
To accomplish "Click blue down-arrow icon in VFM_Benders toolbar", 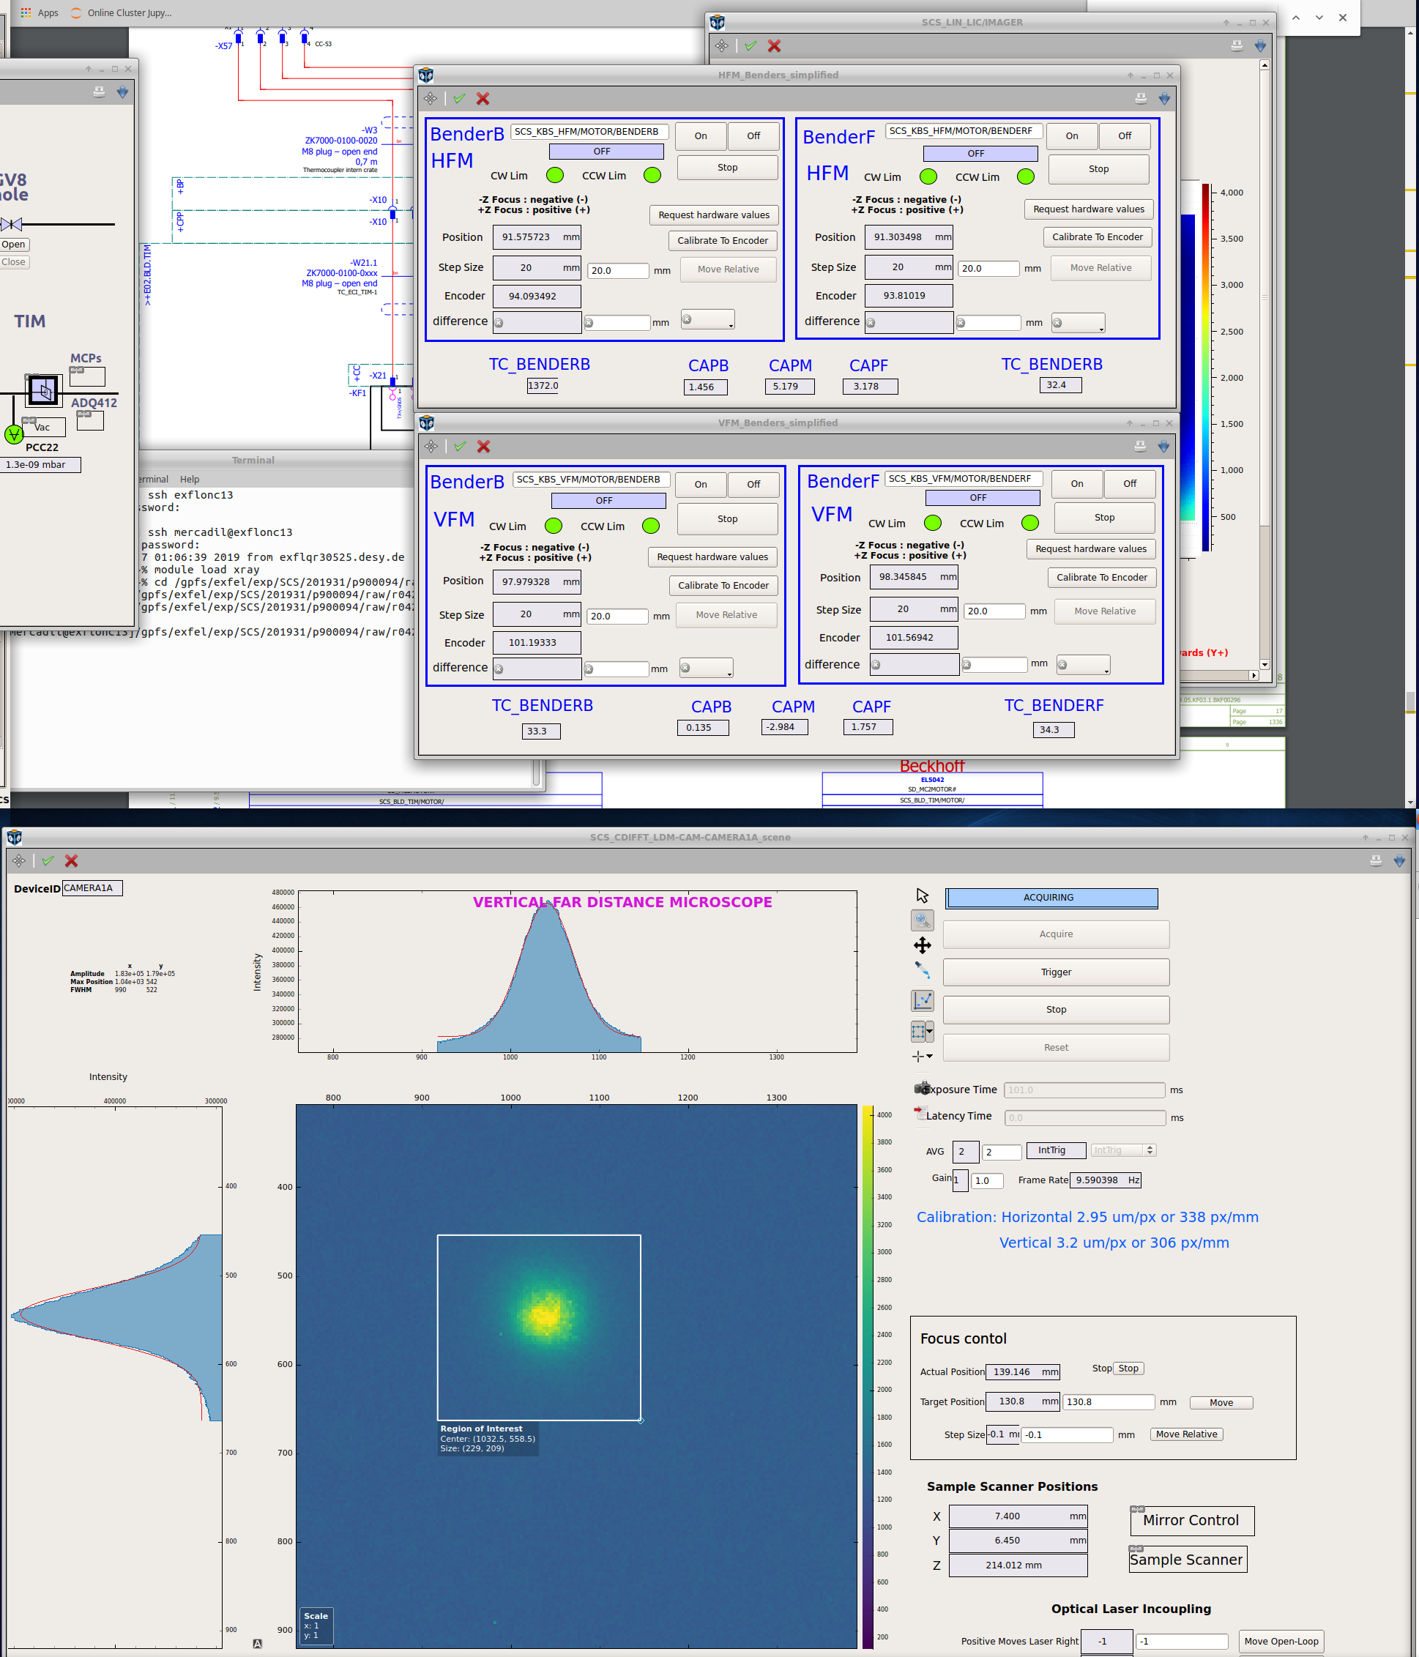I will tap(1164, 446).
